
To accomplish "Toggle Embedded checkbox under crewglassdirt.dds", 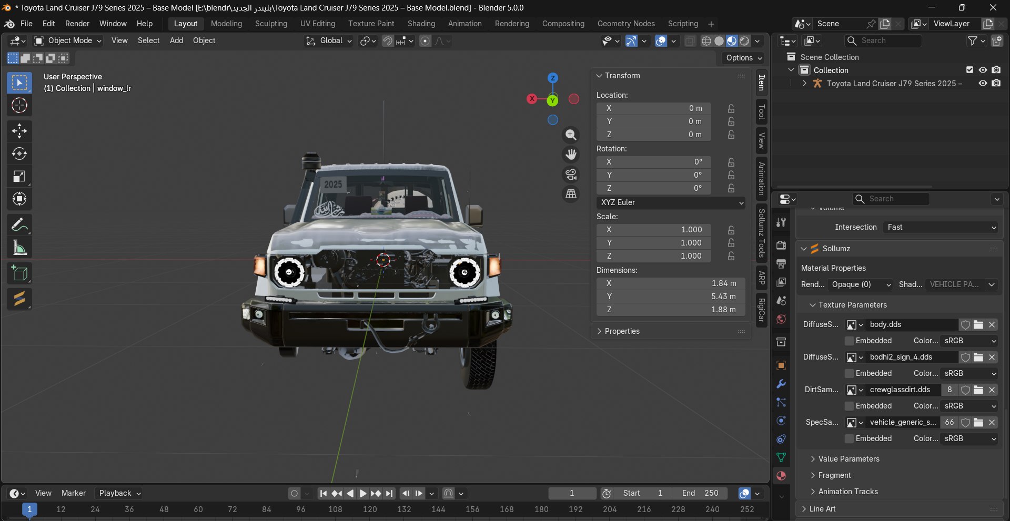I will [x=849, y=406].
